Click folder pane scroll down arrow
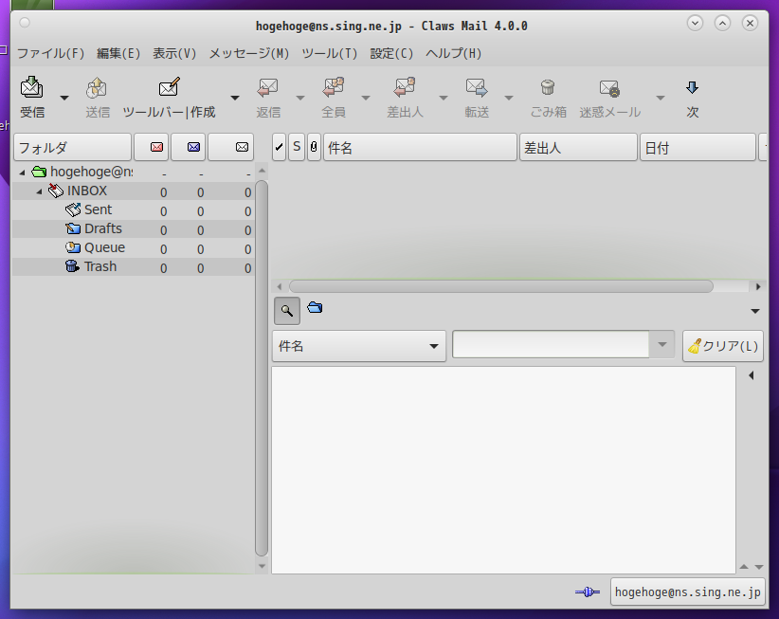Screen dimensions: 779x619 coord(262,566)
